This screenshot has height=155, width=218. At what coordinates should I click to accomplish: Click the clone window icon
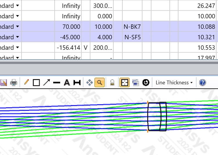(135, 83)
